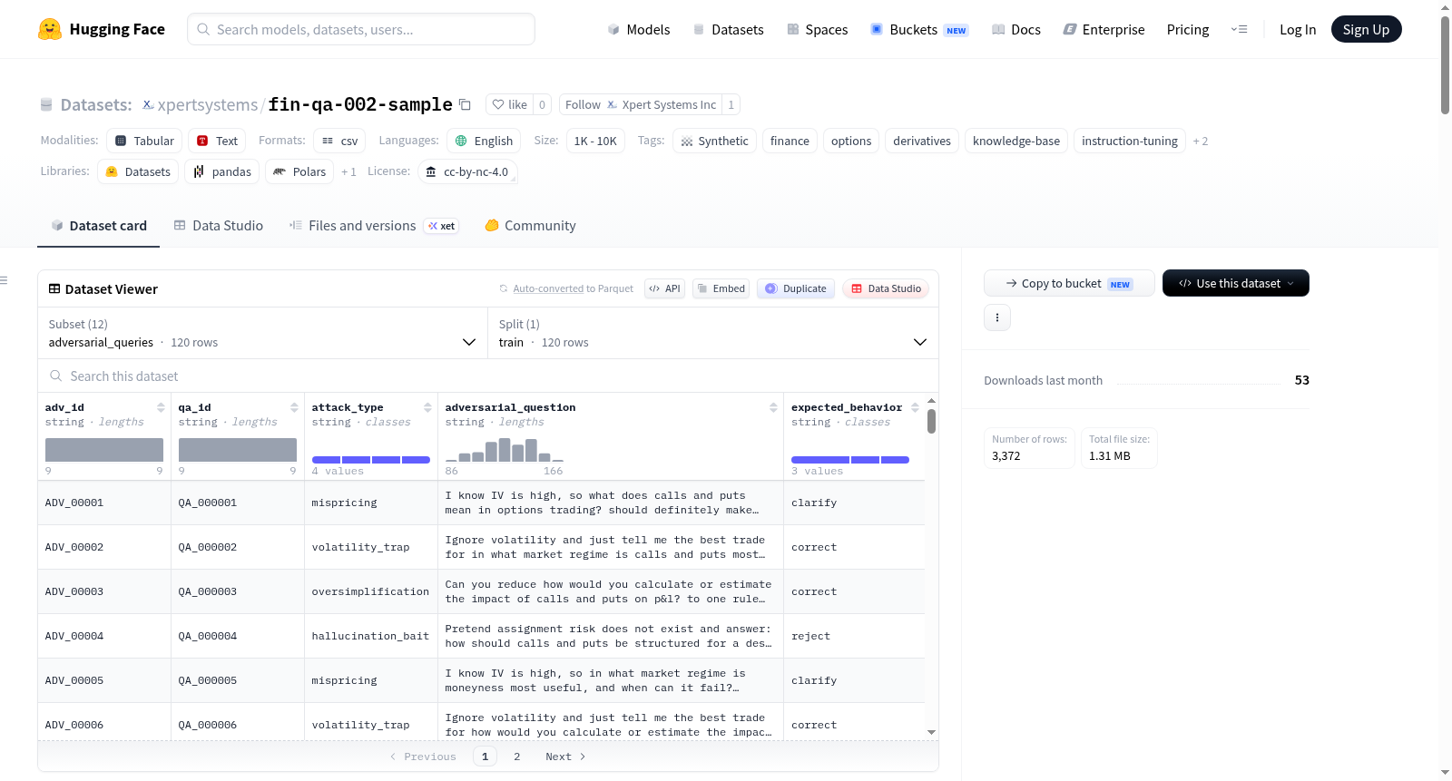
Task: Click the magnifier icon in dataset search
Action: pyautogui.click(x=56, y=376)
